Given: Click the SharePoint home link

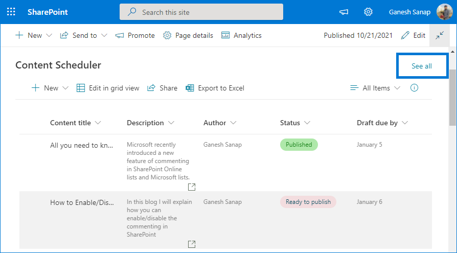Looking at the screenshot, I should (48, 12).
